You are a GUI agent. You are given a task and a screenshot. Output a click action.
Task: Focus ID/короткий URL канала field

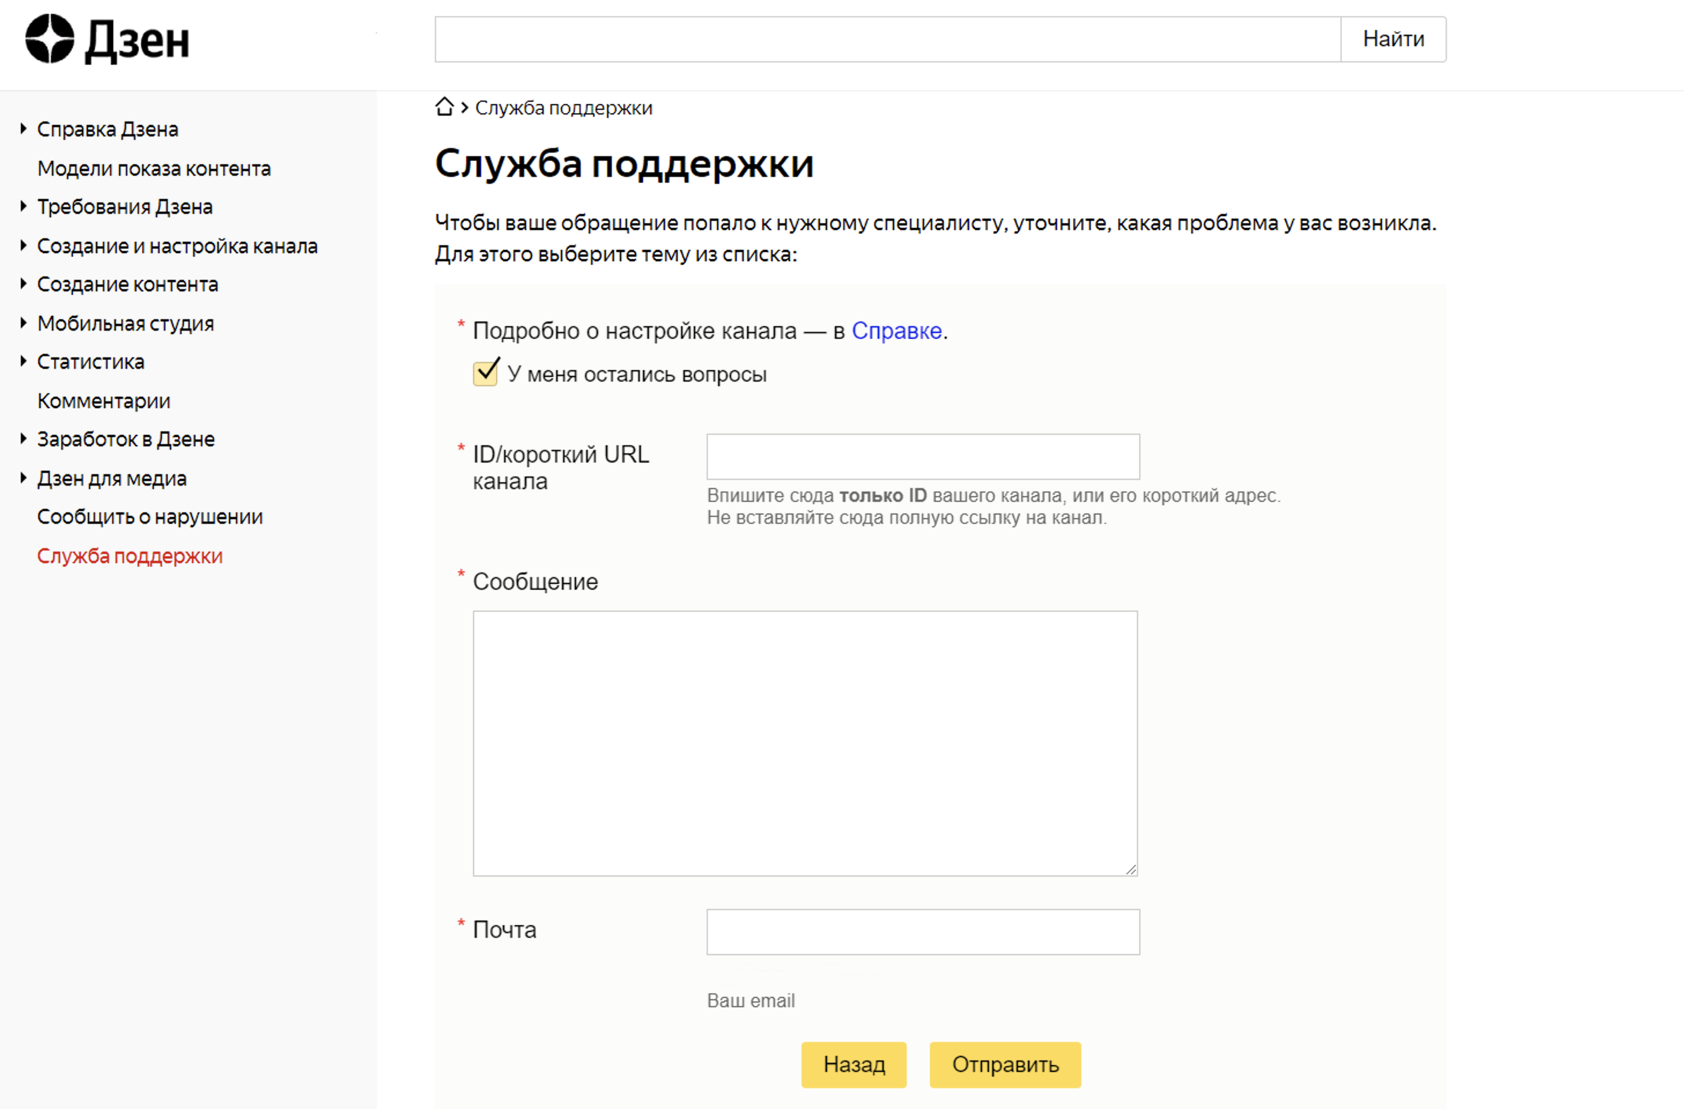(x=922, y=456)
